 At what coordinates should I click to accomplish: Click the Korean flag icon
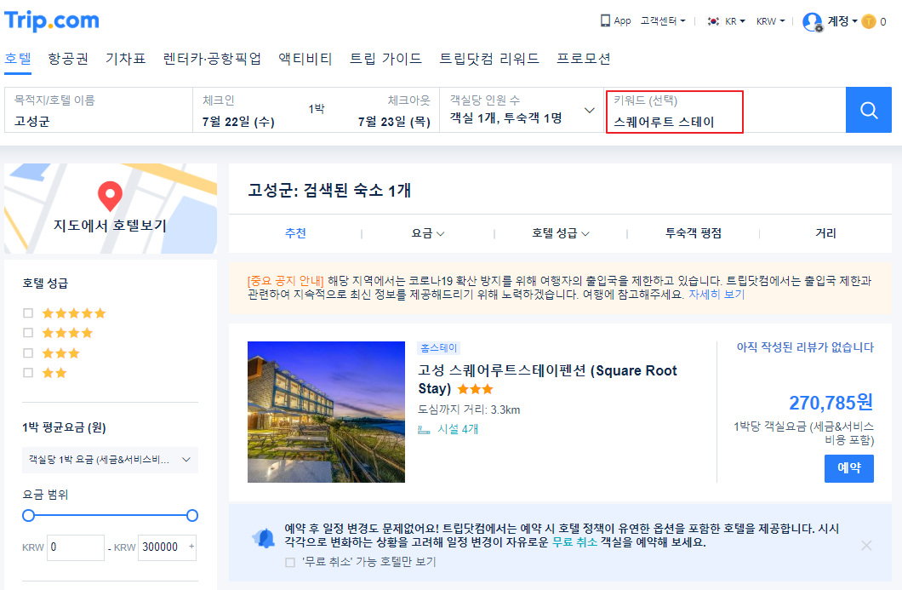click(x=713, y=21)
